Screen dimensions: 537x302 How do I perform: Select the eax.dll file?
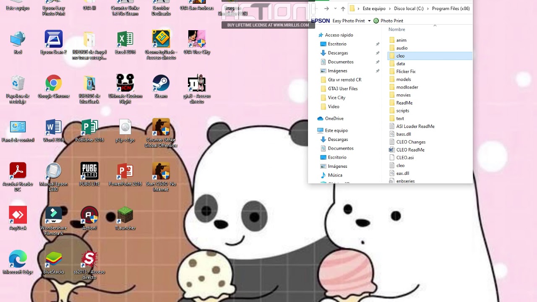coord(402,173)
